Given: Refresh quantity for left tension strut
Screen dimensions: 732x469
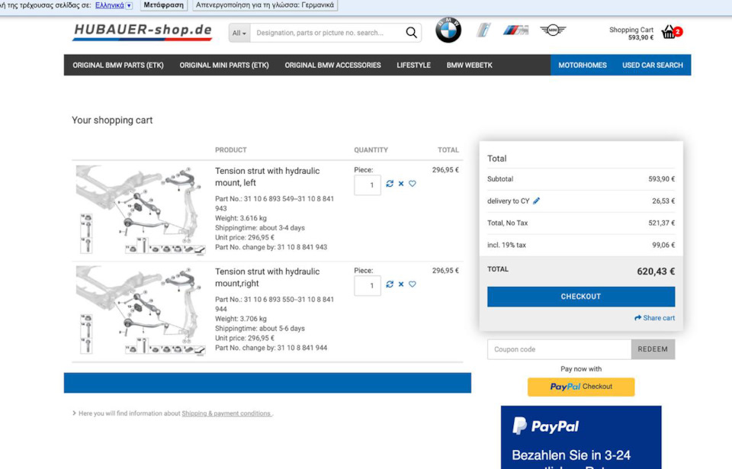Looking at the screenshot, I should pyautogui.click(x=390, y=184).
